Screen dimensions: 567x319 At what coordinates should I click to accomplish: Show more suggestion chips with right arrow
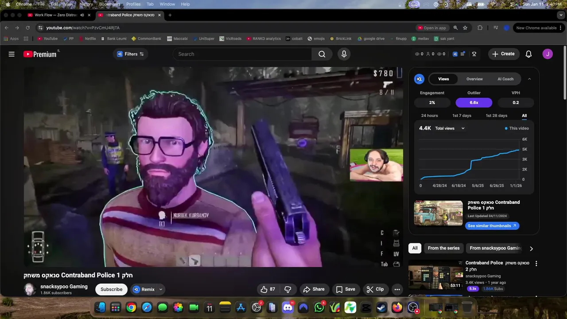click(531, 249)
